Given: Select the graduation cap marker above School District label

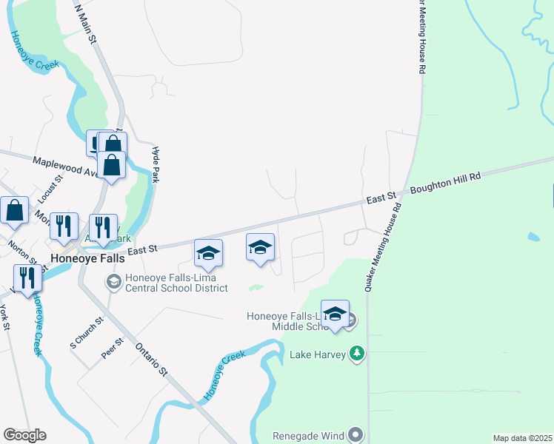Looking at the screenshot, I should point(208,255).
